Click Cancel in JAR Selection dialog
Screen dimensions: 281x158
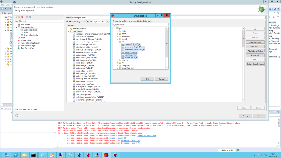coord(162,79)
